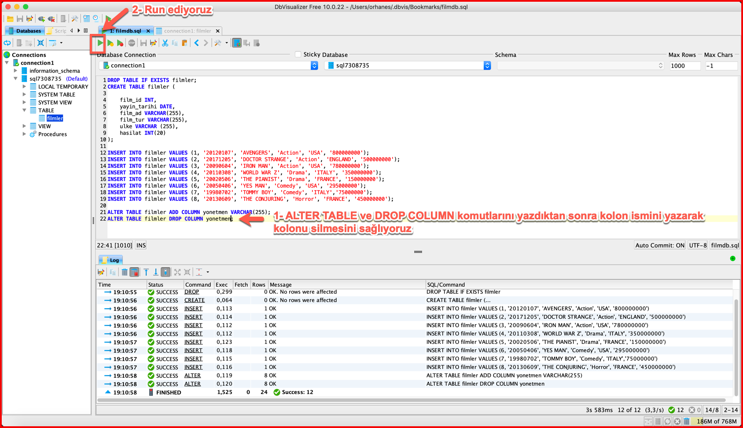The width and height of the screenshot is (743, 428).
Task: Click the Cut (scissors) icon in the editor toolbar
Action: (x=165, y=43)
